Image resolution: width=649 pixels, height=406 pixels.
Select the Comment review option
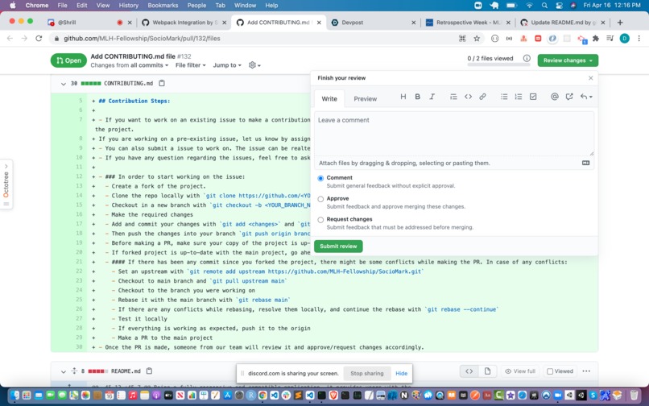click(320, 178)
